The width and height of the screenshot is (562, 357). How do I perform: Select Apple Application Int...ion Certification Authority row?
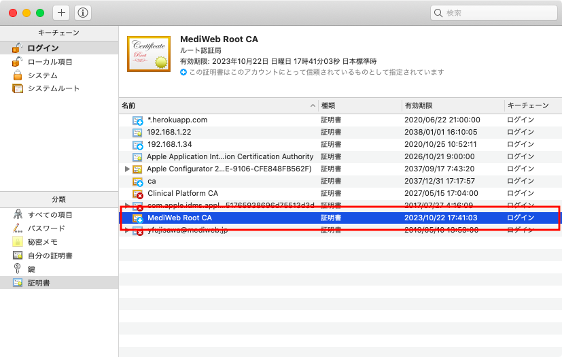pos(340,156)
